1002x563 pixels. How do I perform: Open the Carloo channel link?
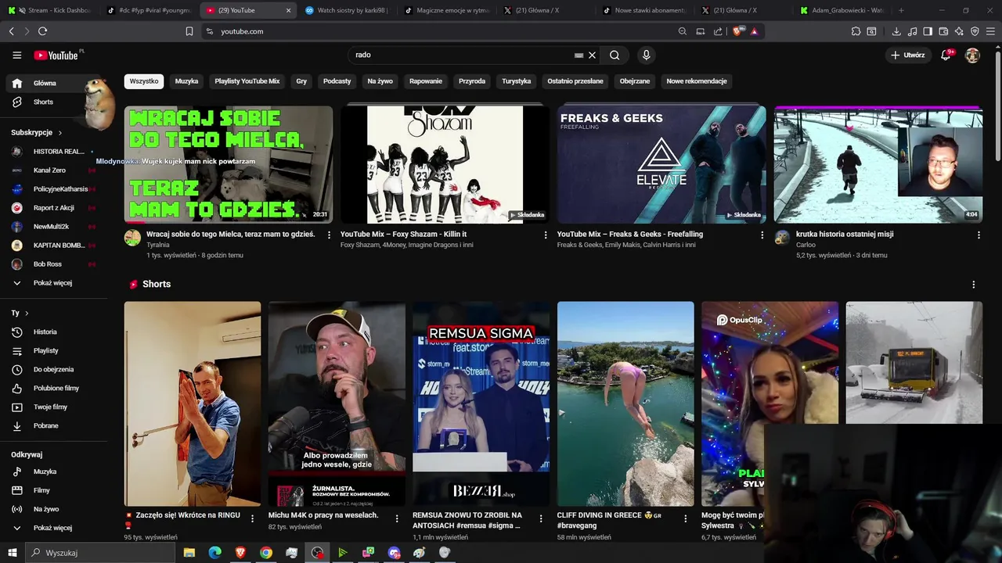point(806,245)
